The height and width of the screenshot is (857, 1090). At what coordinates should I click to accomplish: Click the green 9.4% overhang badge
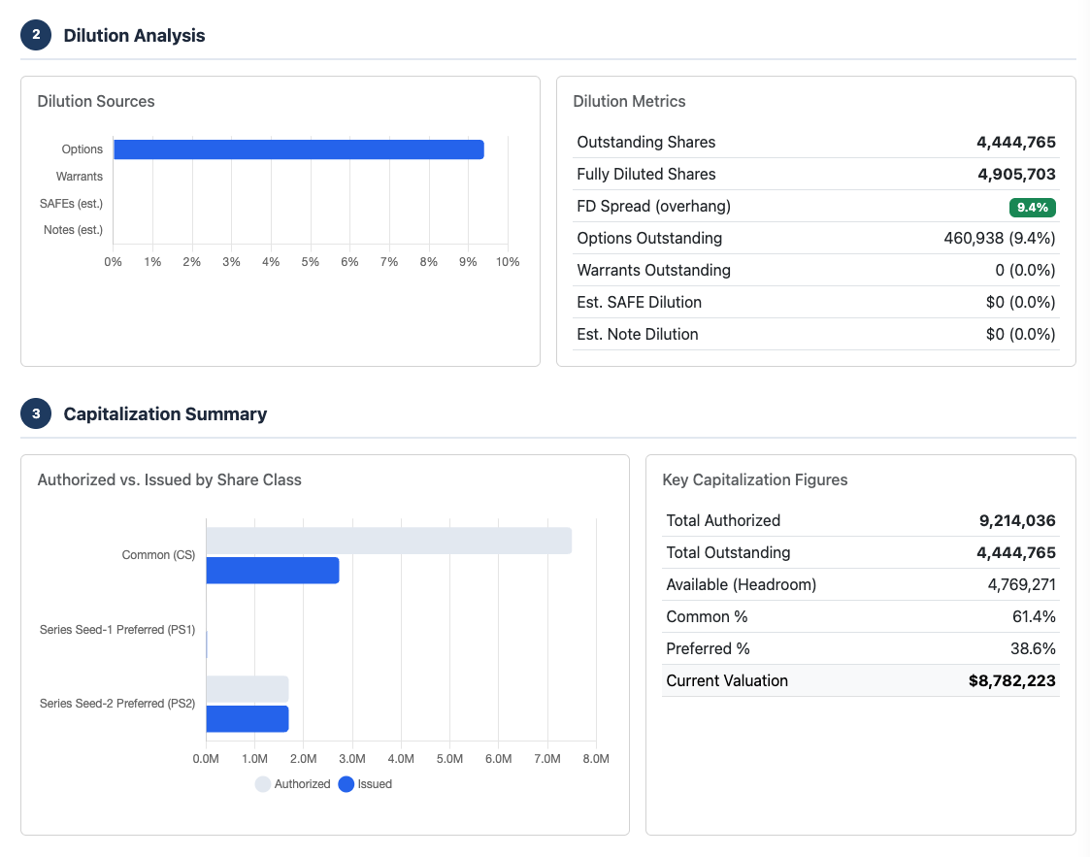click(1032, 206)
